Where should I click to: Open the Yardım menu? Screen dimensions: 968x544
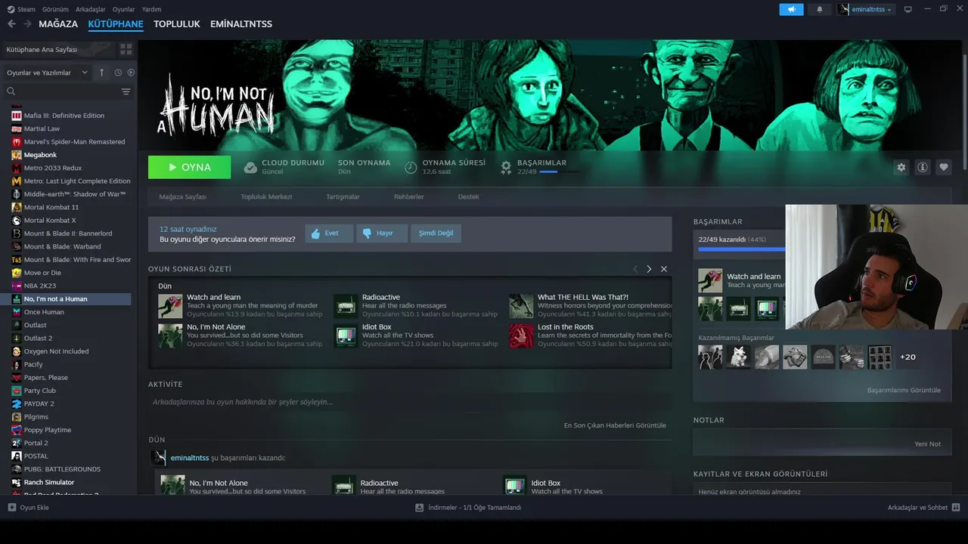(151, 9)
